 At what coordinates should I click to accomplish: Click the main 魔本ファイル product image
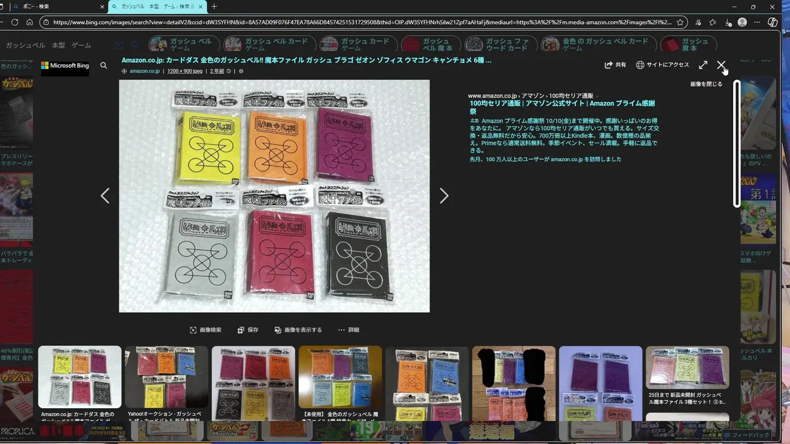[x=274, y=196]
